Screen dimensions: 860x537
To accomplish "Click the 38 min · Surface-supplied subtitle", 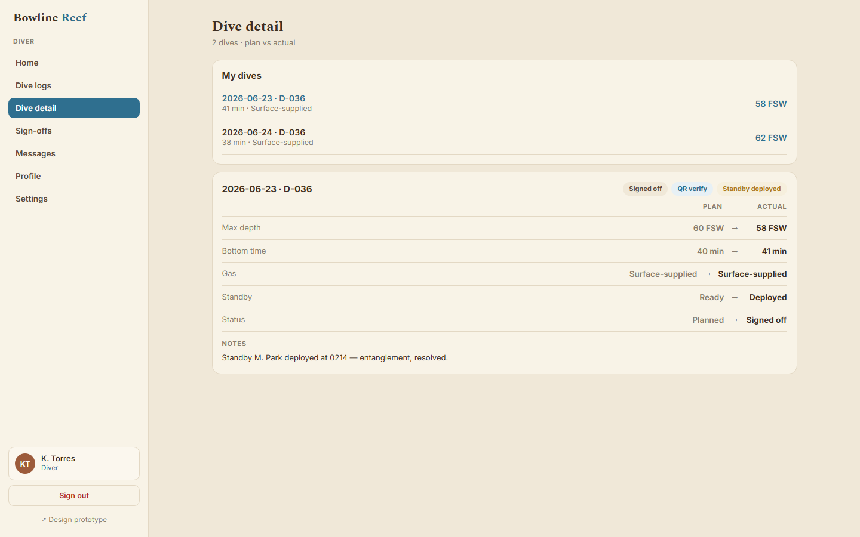I will click(268, 143).
